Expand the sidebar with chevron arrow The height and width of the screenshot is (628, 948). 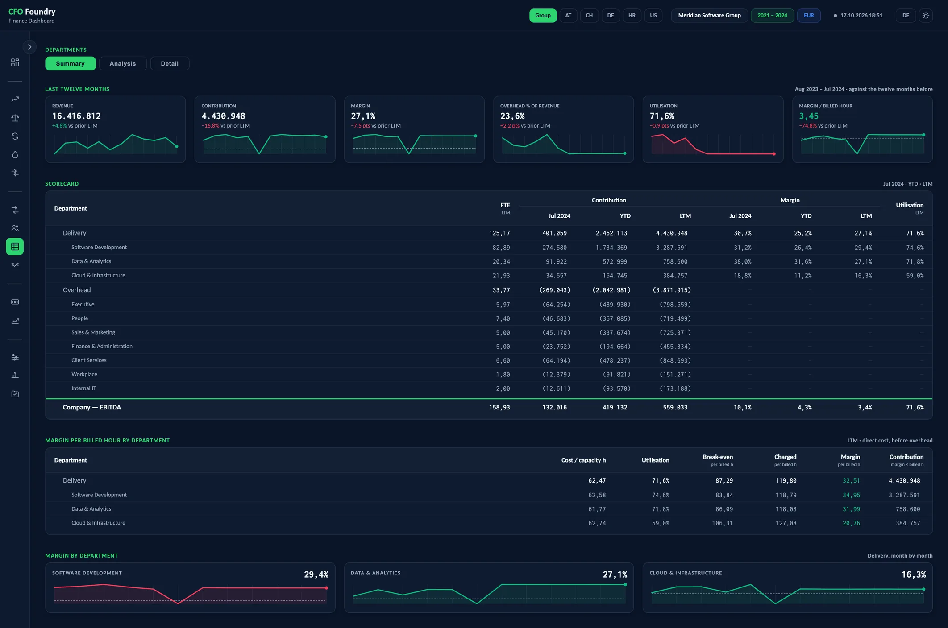coord(29,46)
